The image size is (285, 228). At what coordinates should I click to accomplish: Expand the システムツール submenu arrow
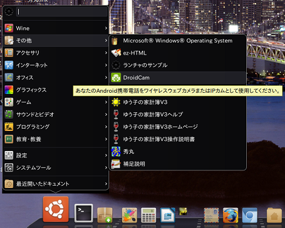[x=106, y=167]
